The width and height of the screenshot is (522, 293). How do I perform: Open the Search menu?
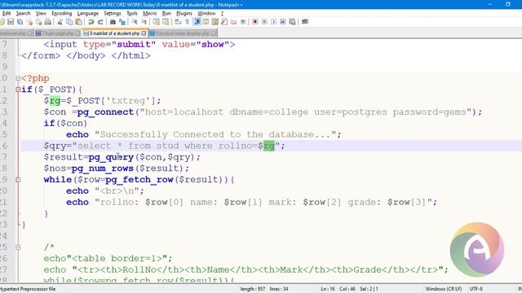tap(23, 13)
